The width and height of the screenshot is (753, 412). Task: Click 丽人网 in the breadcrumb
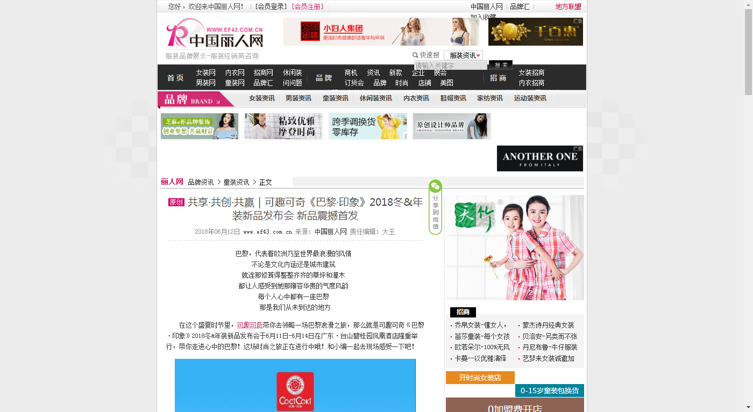tap(172, 182)
